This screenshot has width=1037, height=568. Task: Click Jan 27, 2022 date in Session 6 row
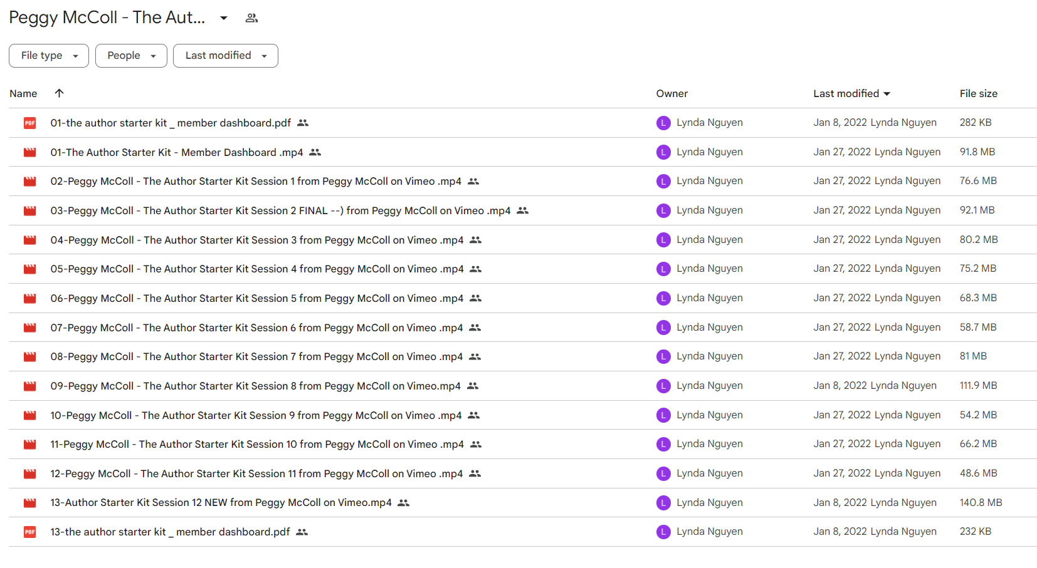[842, 328]
